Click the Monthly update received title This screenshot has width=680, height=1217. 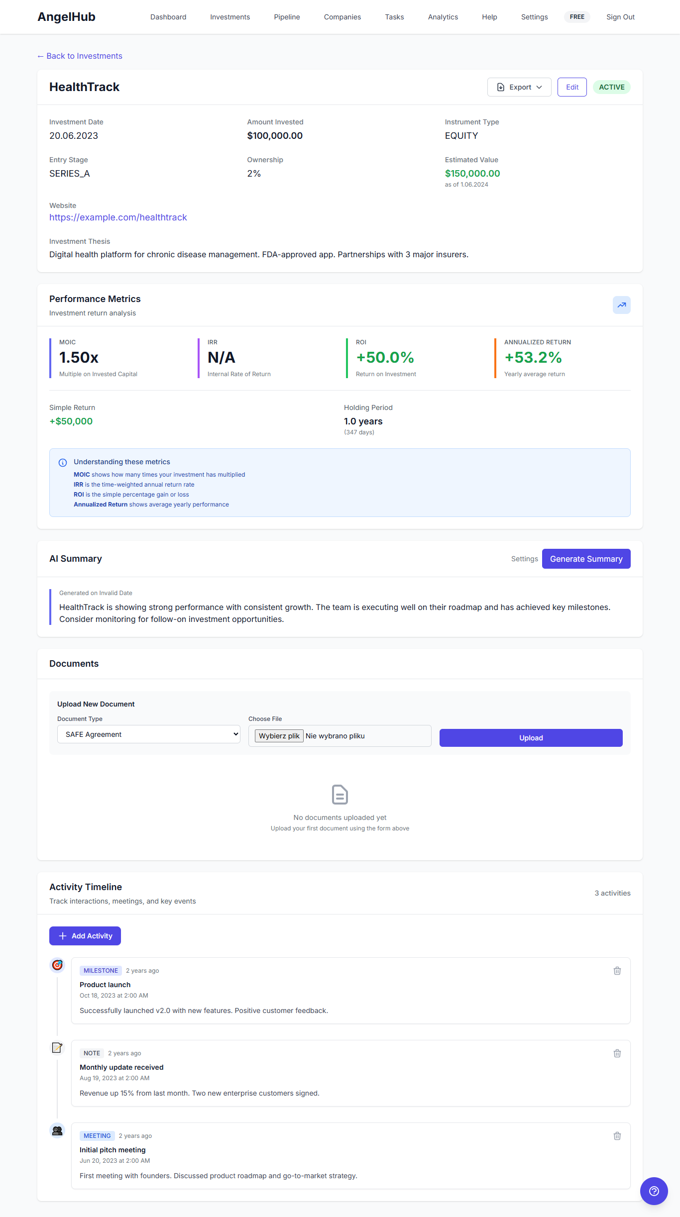pos(121,1067)
